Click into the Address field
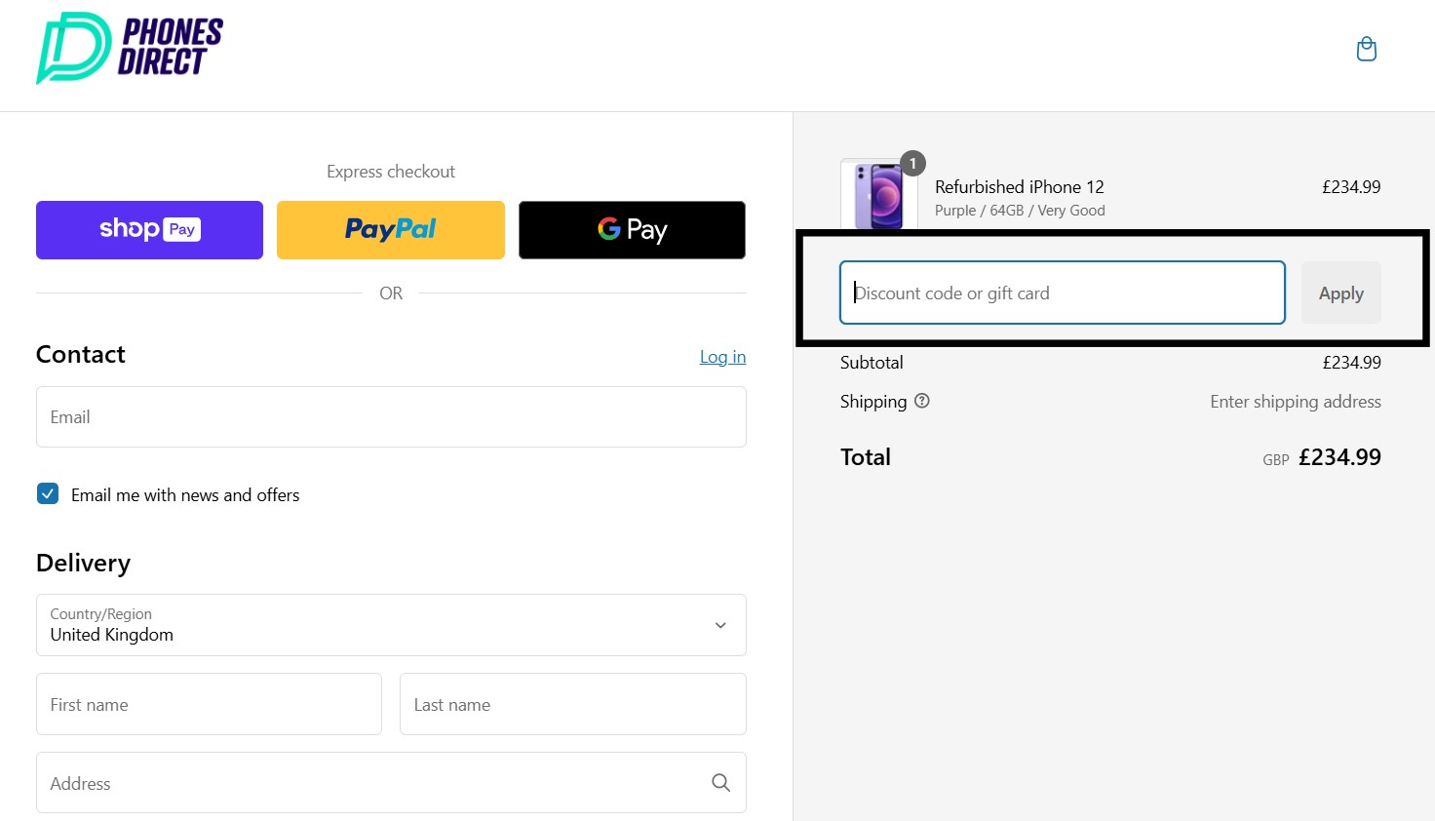This screenshot has height=821, width=1435. point(391,782)
